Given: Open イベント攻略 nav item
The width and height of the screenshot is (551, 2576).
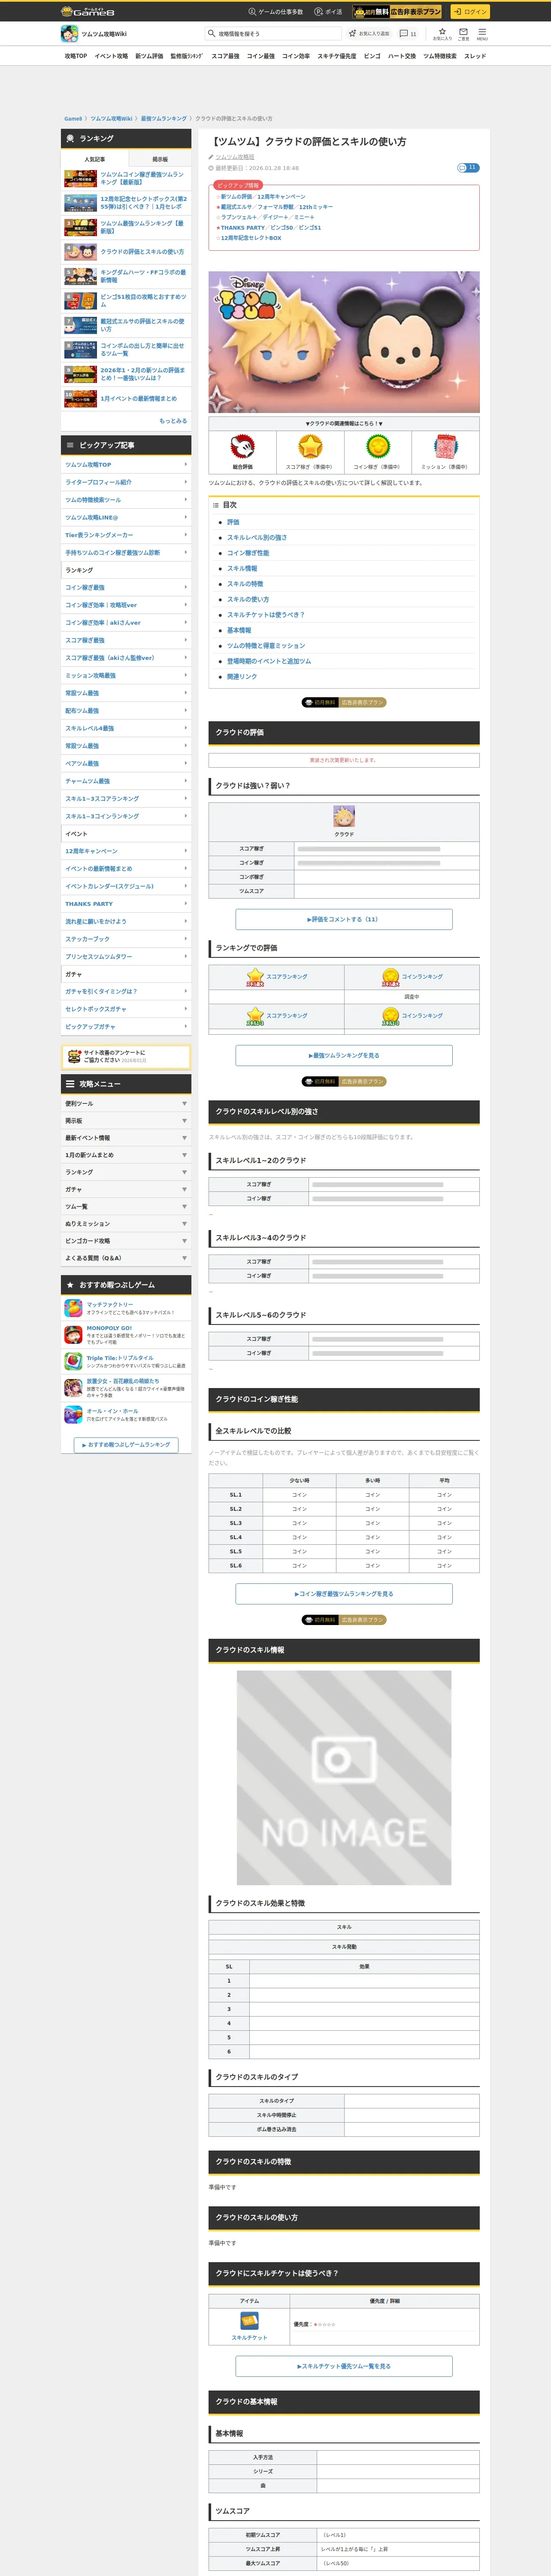Looking at the screenshot, I should [111, 56].
